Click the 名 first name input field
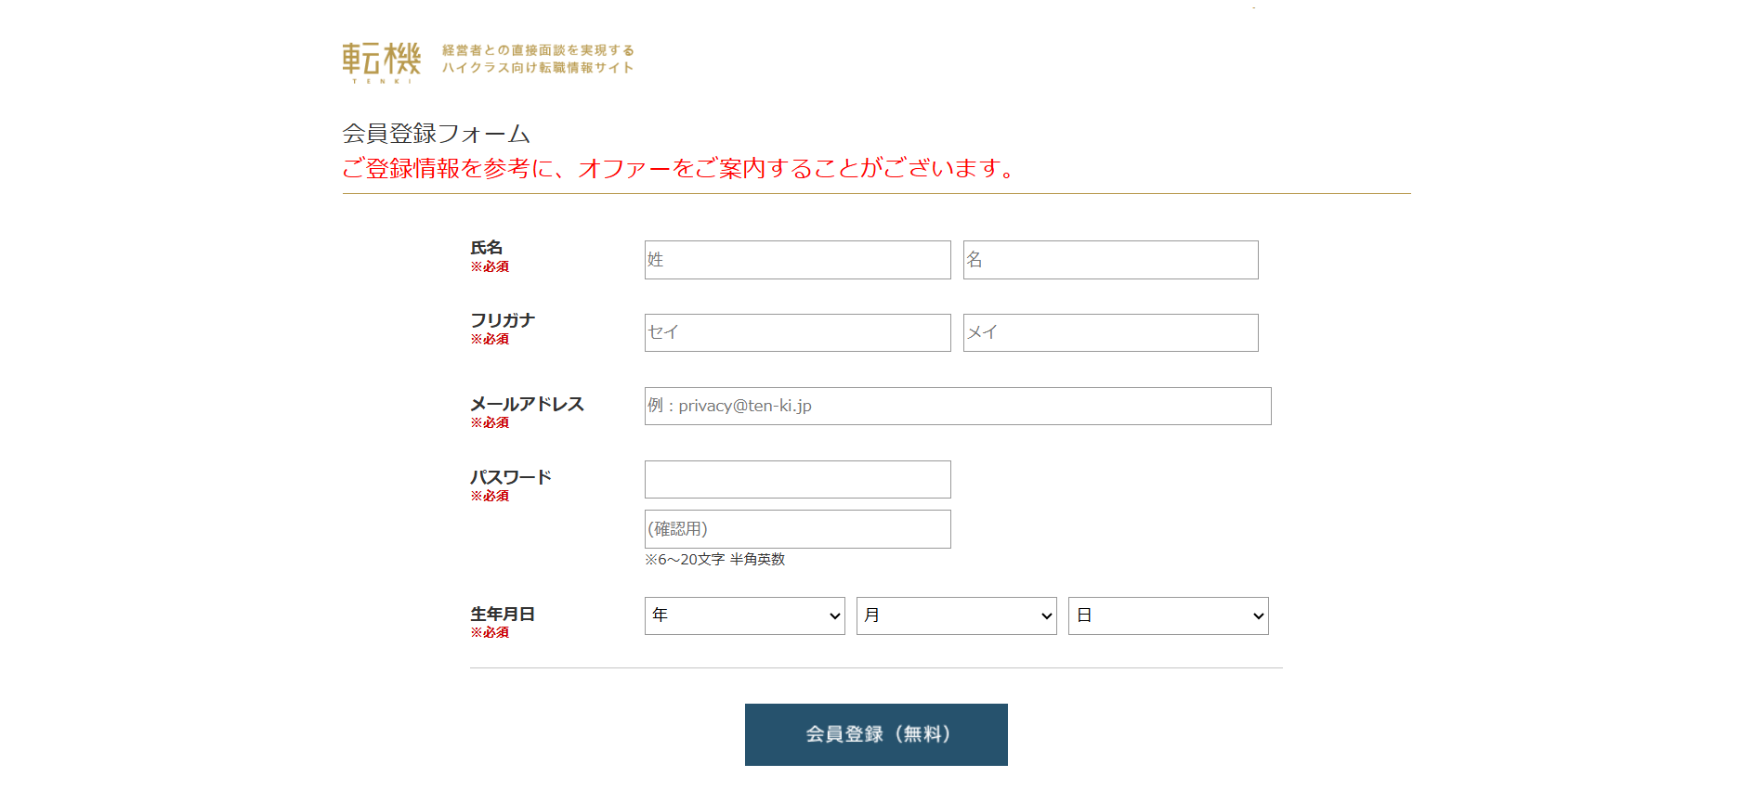1753x803 pixels. click(x=1110, y=260)
